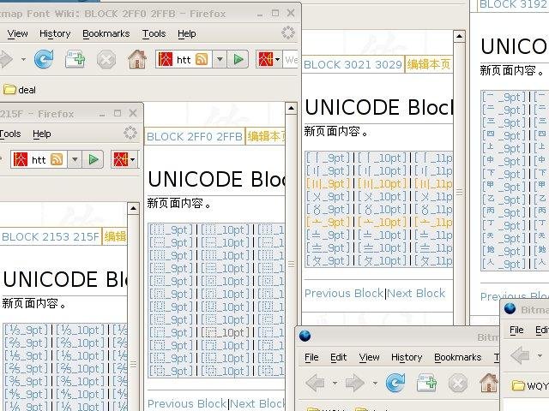The width and height of the screenshot is (549, 411).
Task: Click RSS feed icon in top Firefox URL bar
Action: point(202,60)
